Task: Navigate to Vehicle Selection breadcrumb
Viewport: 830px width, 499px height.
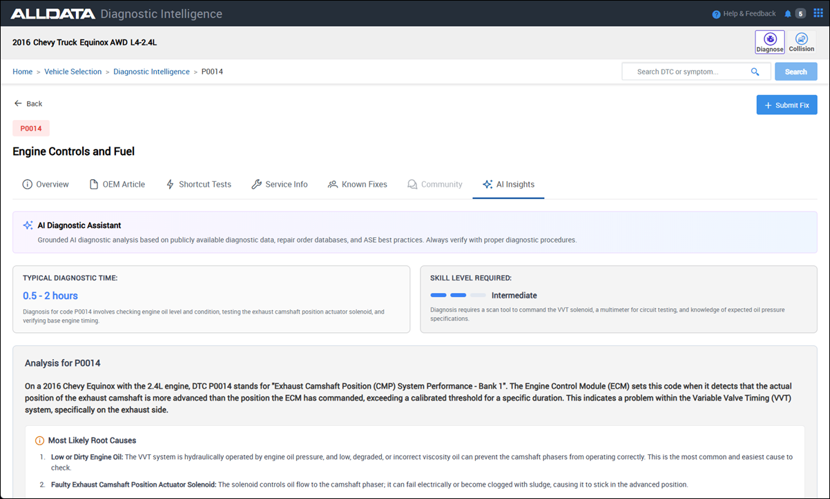Action: [x=73, y=72]
